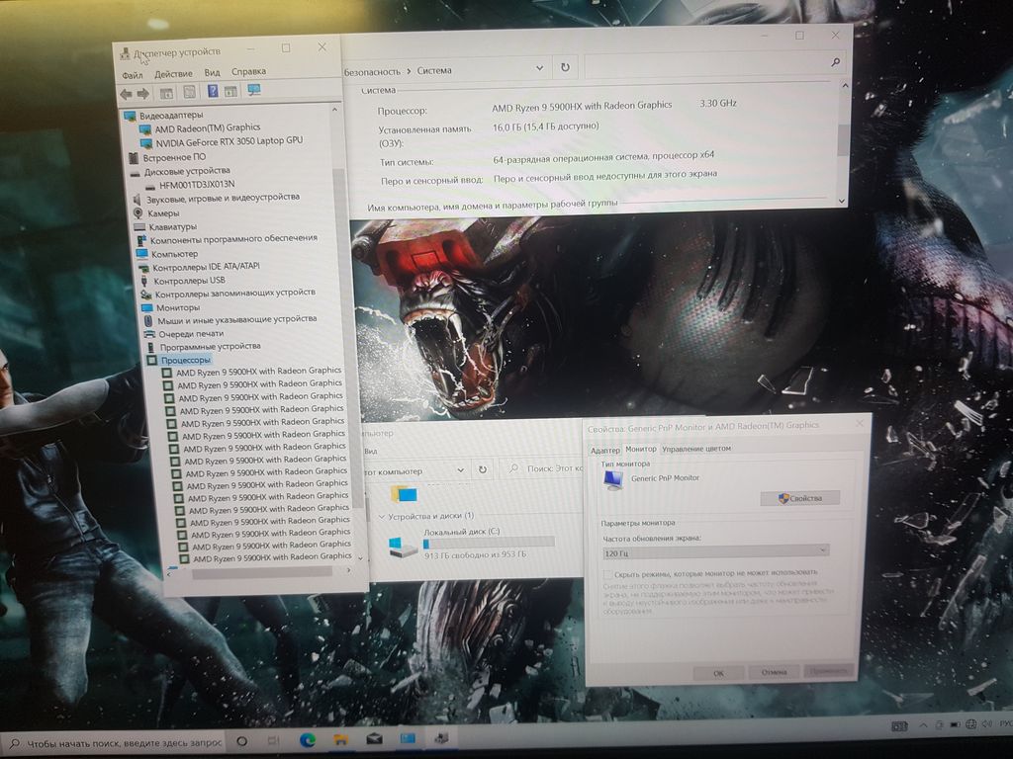Click the Local Disk (C:) drive icon

(x=405, y=546)
